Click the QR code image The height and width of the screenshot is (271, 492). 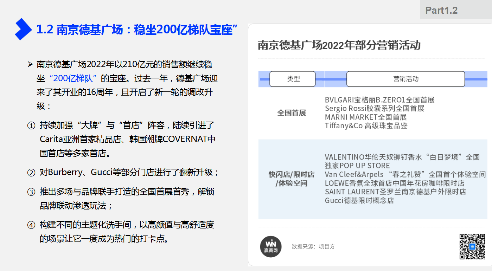[x=472, y=246]
